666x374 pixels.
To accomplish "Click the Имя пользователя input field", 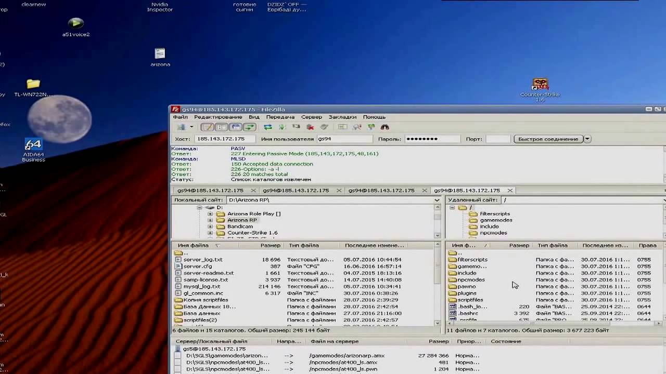I will pyautogui.click(x=344, y=139).
